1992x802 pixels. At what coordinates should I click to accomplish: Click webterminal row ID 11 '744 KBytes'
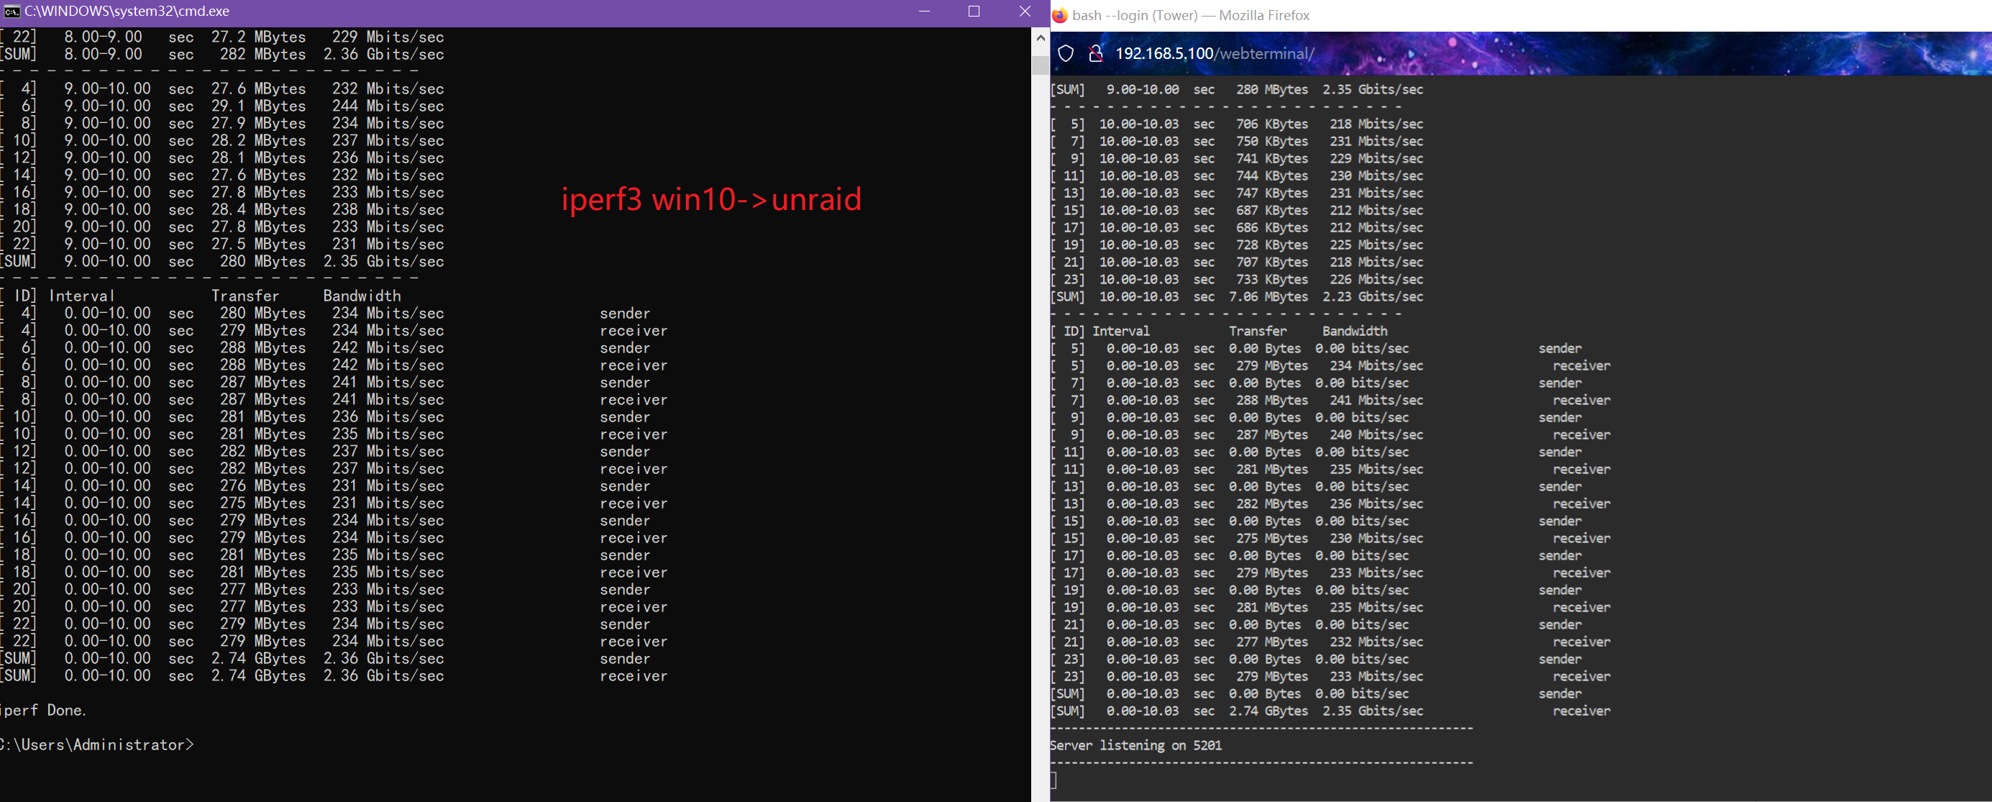pos(1236,176)
